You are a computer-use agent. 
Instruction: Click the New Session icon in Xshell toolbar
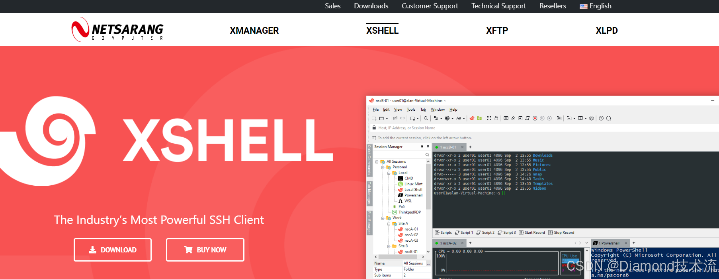coord(374,118)
